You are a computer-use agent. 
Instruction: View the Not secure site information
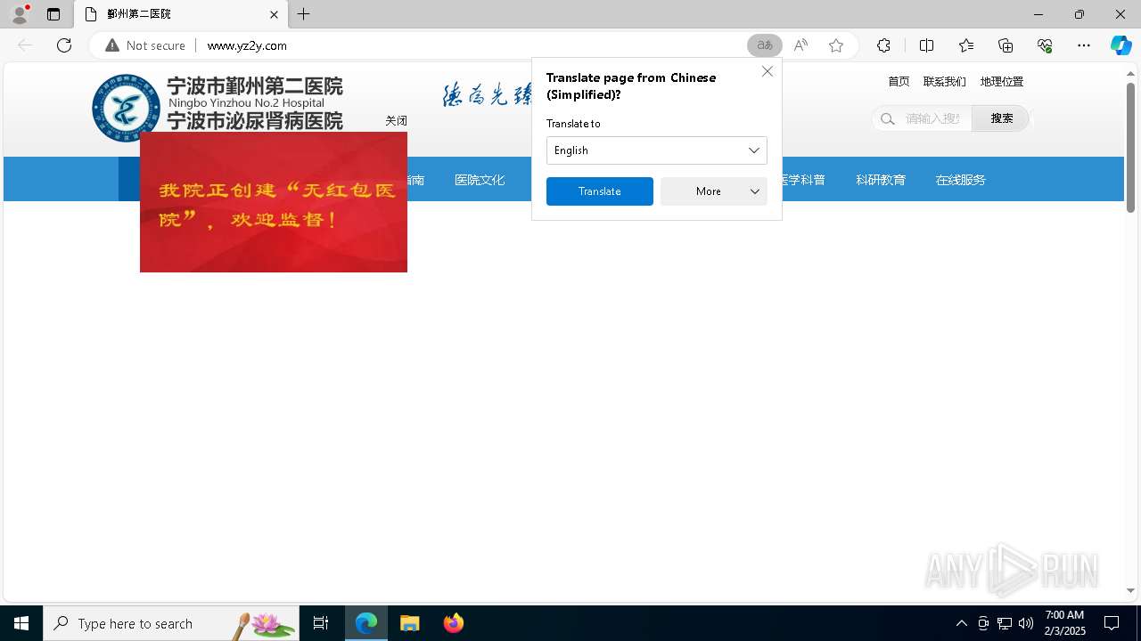pyautogui.click(x=145, y=45)
